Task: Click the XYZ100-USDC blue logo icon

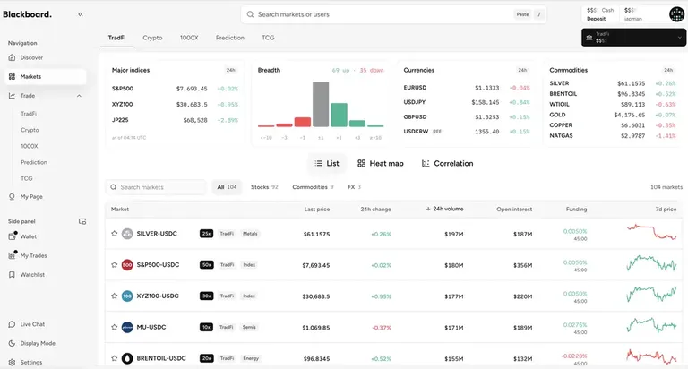Action: 127,296
